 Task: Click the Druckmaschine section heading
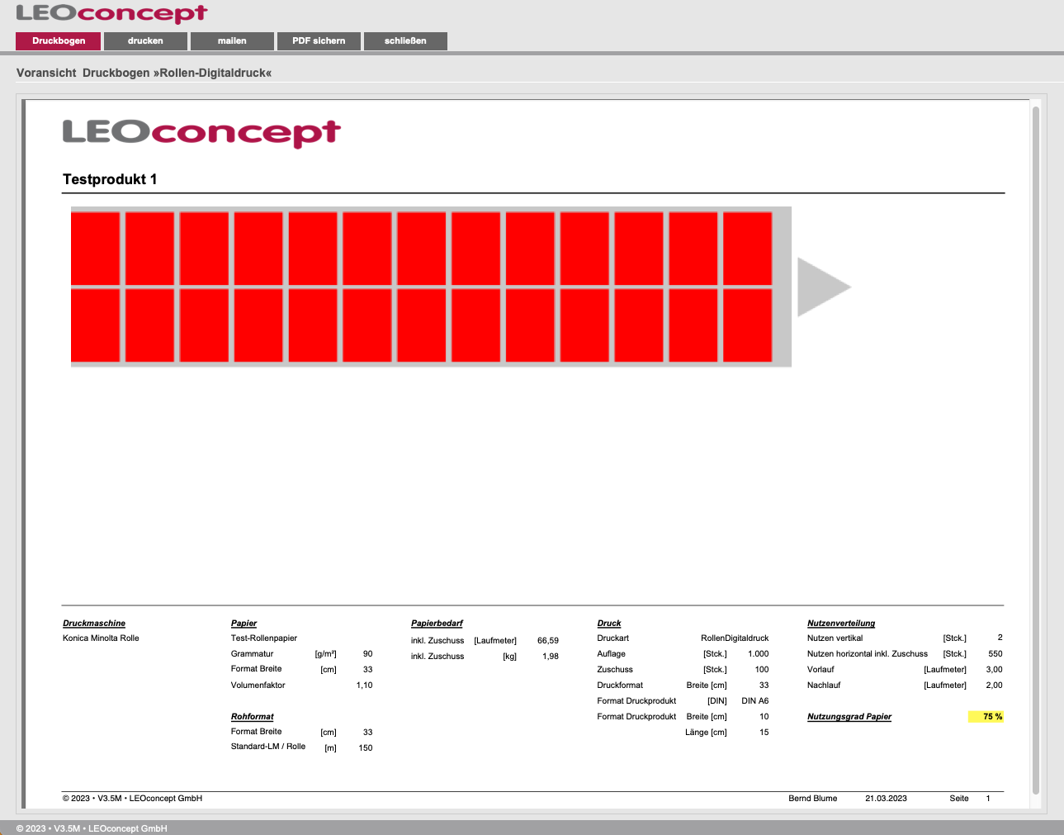(x=94, y=624)
